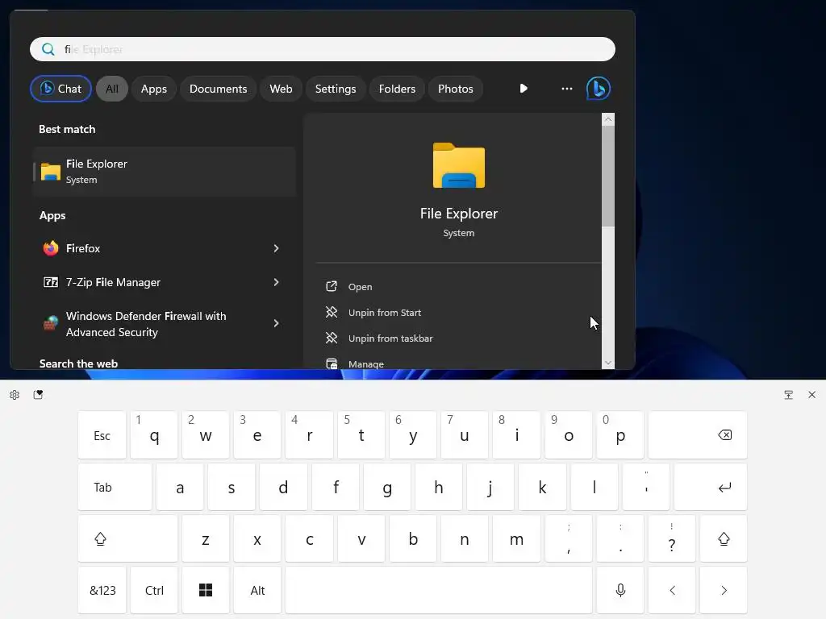Expand 7-Zip File Manager options chevron
Screen dimensions: 826x619
coord(276,283)
